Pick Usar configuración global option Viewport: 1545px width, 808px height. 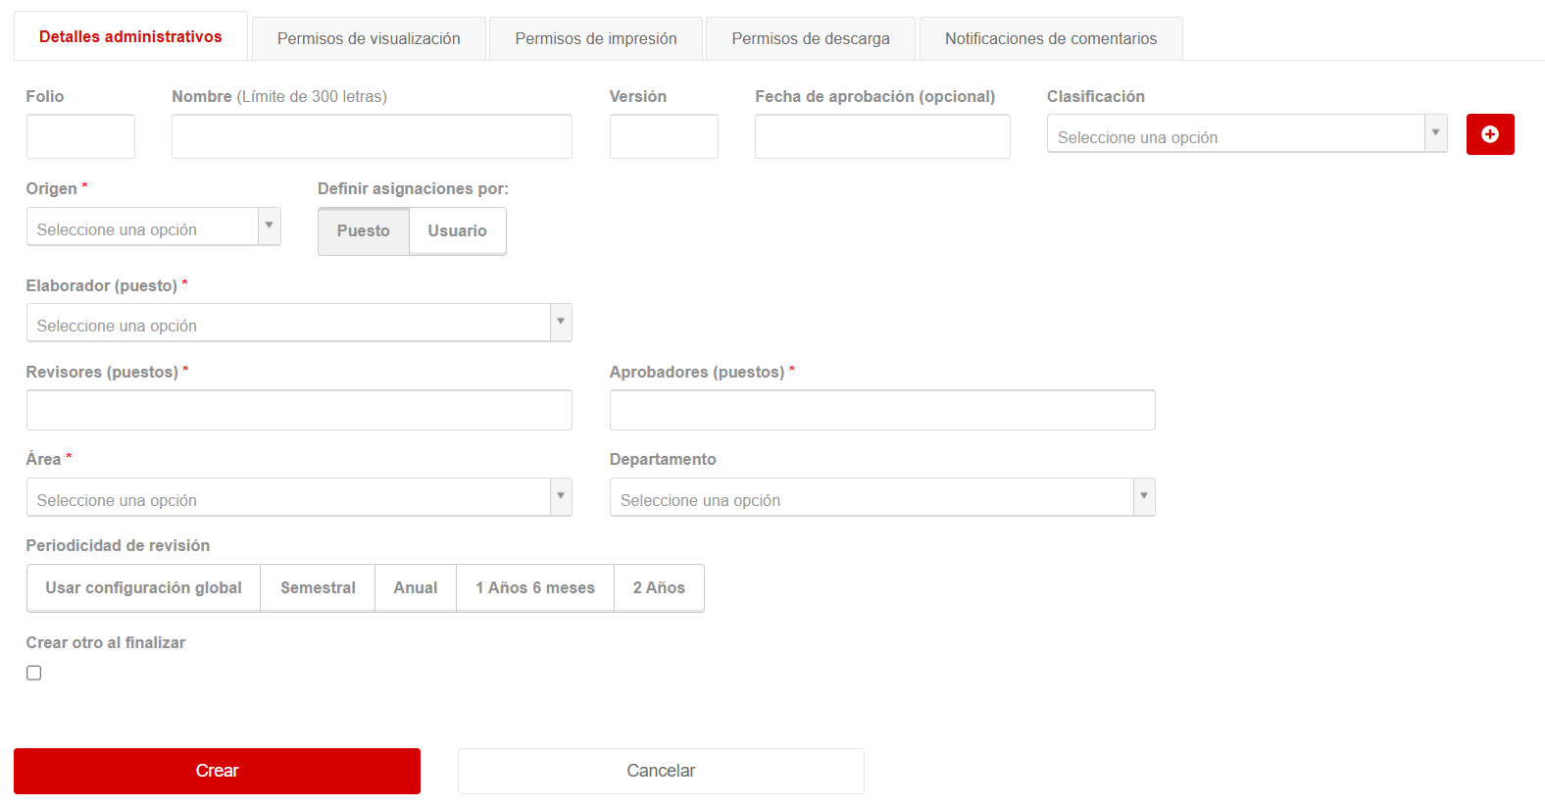click(x=143, y=588)
